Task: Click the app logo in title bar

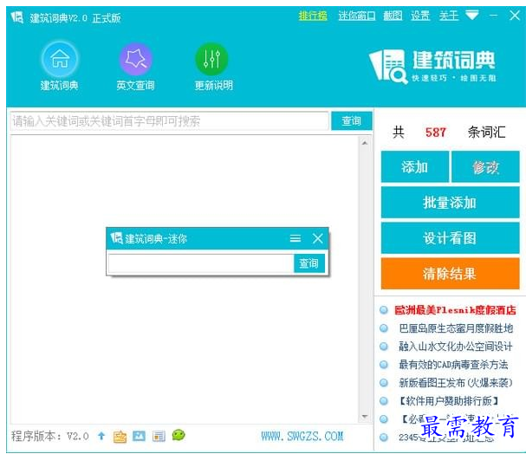Action: click(16, 17)
